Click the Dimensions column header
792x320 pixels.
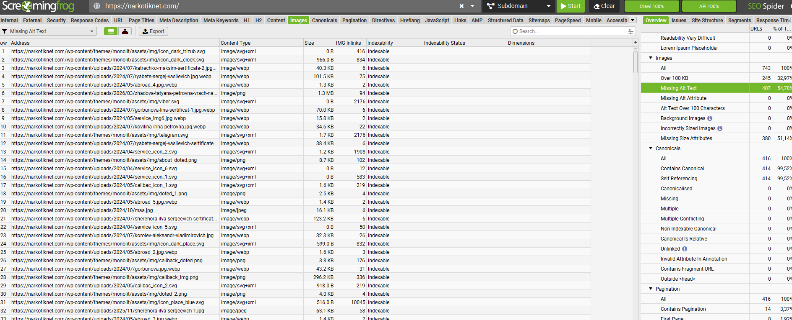point(549,43)
